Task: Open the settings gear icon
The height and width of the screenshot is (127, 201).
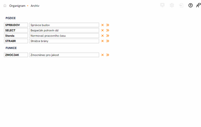Action: (172, 5)
